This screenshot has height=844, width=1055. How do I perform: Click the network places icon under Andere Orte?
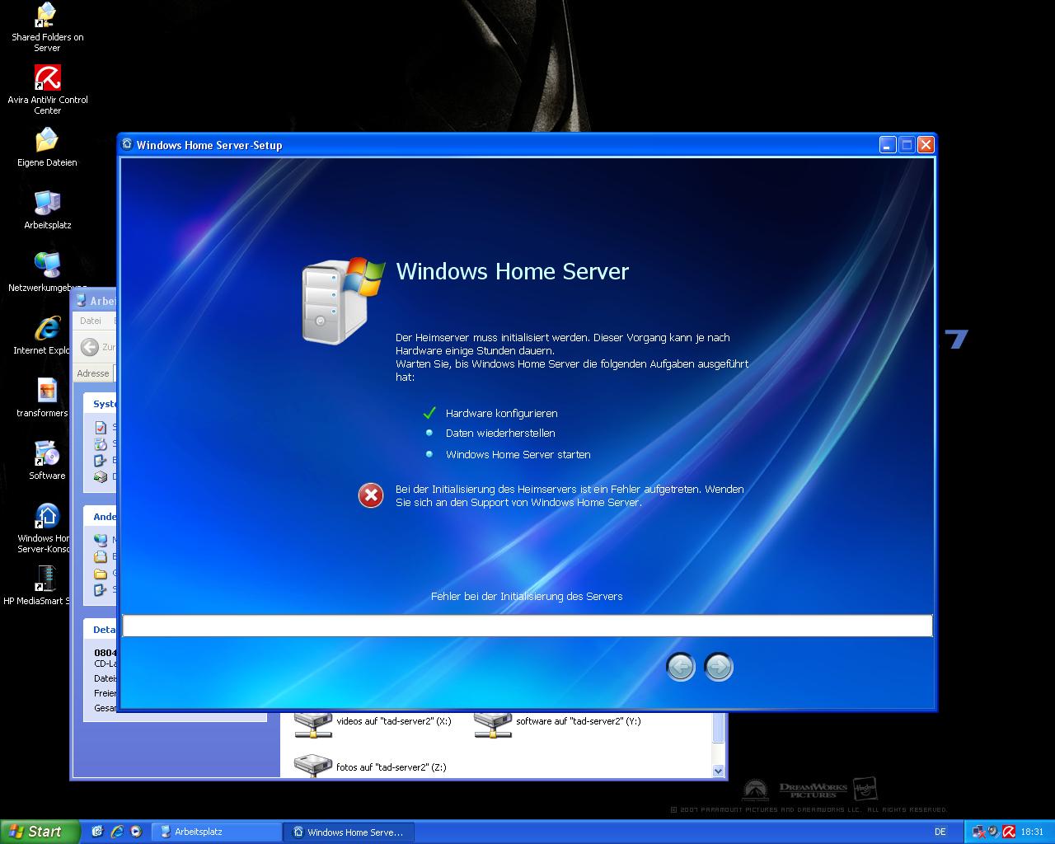click(x=101, y=540)
